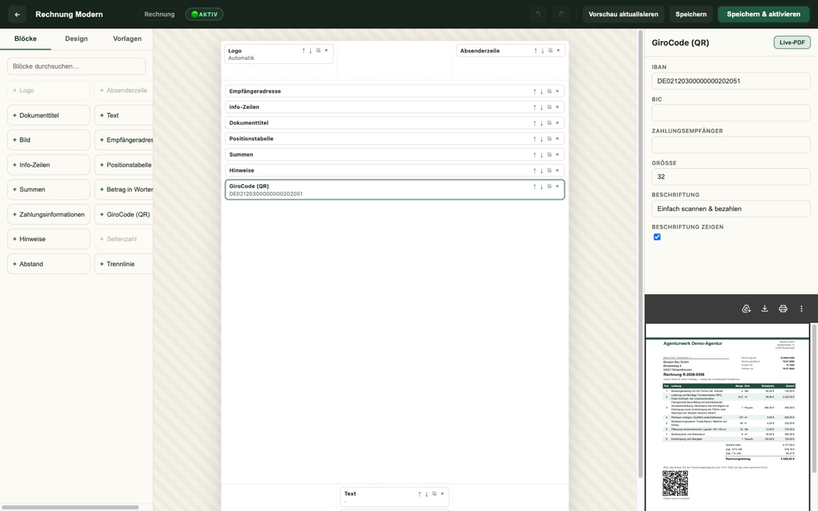
Task: Click the undo arrow icon
Action: coord(538,14)
